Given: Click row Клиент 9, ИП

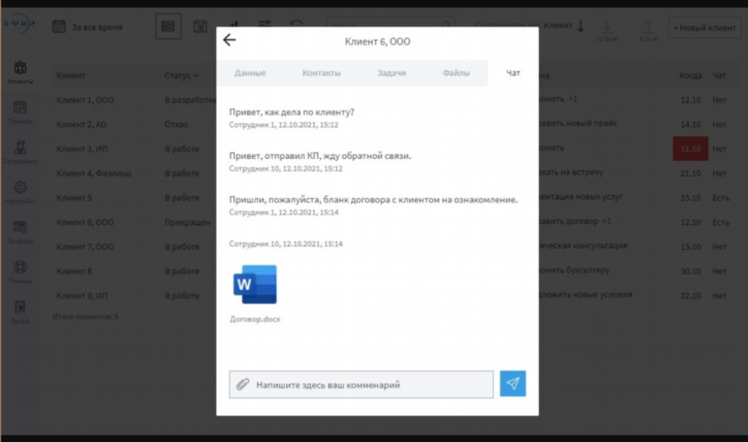Looking at the screenshot, I should click(x=82, y=296).
